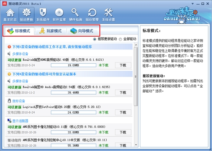The height and width of the screenshot is (151, 212).
Task: Open the 鼠标设备 category link
Action: pos(19,101)
